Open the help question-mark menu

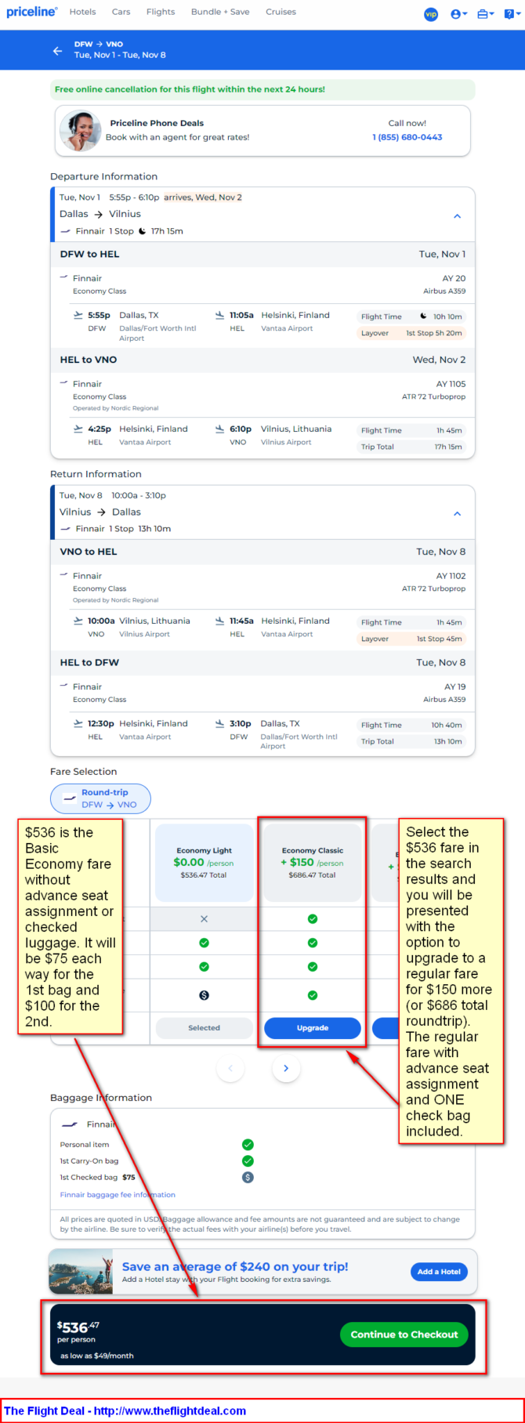511,13
